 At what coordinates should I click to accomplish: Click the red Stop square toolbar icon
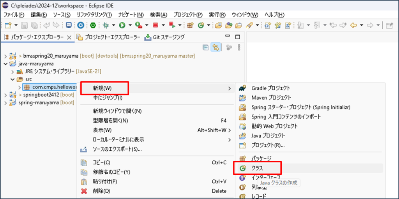[155, 25]
